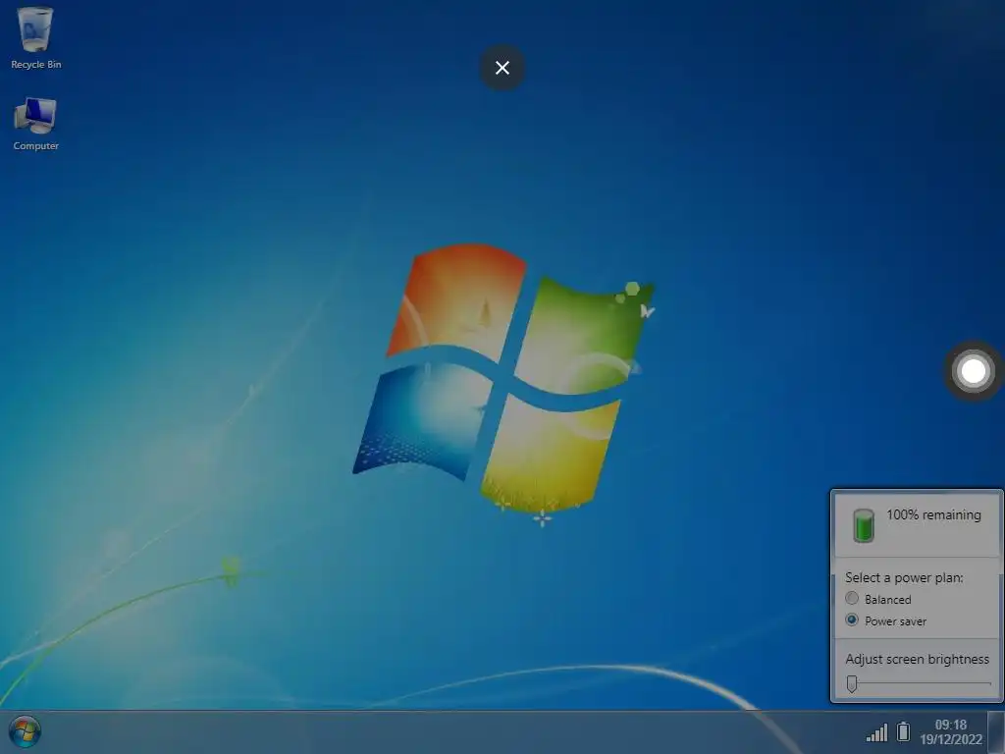Click the 100% remaining text

933,514
